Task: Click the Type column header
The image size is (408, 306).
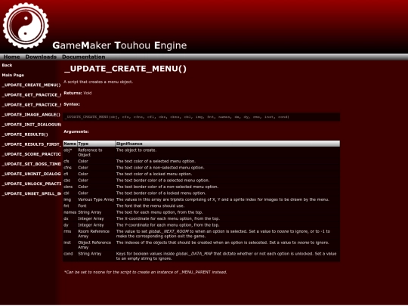Action: pos(96,144)
